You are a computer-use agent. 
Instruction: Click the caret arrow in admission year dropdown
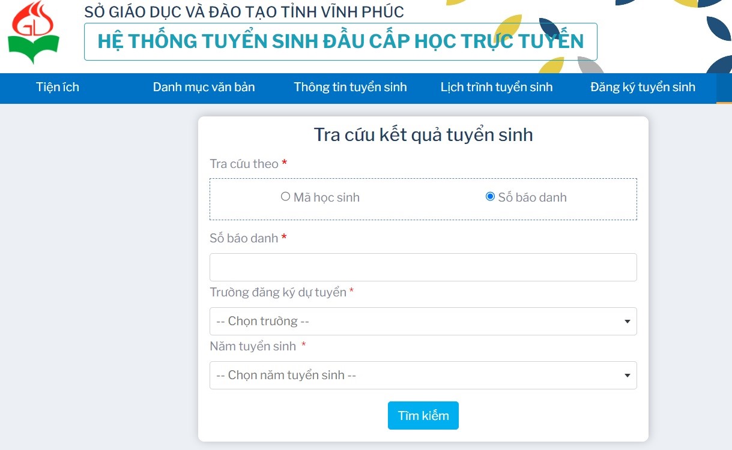point(627,376)
